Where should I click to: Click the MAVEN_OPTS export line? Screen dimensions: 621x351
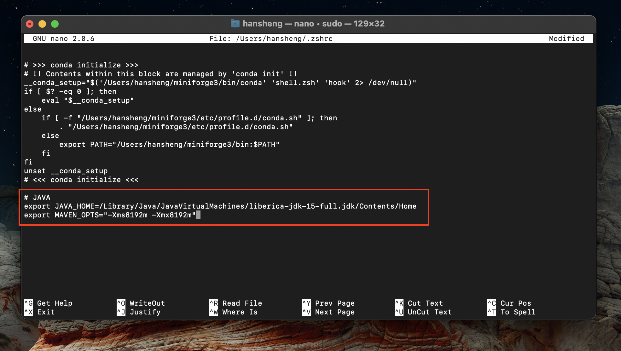110,215
